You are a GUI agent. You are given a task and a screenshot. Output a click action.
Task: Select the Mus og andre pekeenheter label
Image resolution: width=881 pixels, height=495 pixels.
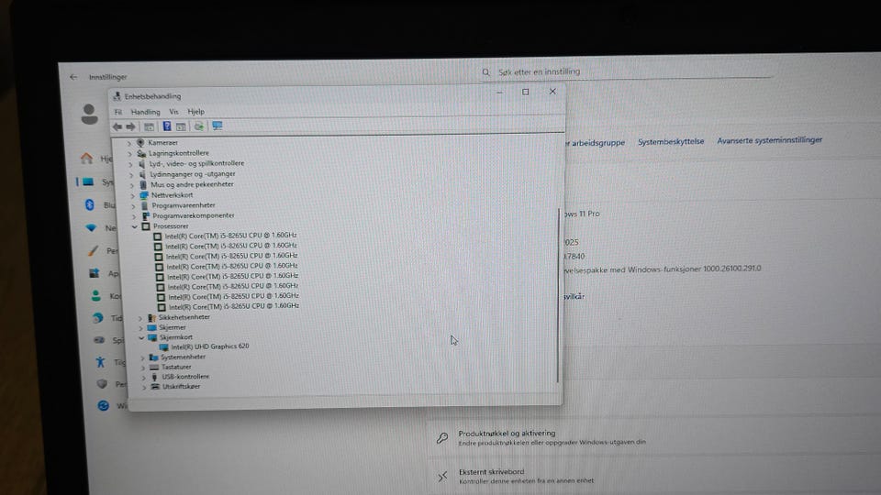pos(192,184)
